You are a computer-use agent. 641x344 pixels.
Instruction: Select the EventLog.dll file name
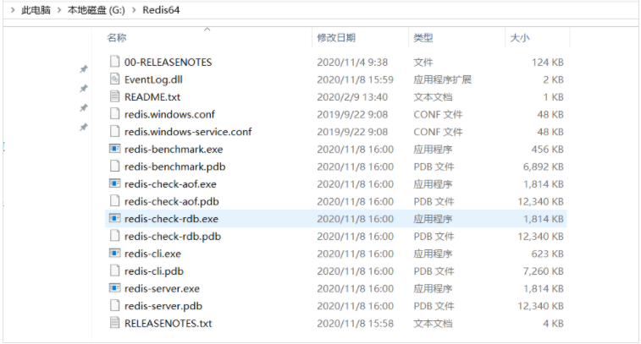(x=153, y=79)
